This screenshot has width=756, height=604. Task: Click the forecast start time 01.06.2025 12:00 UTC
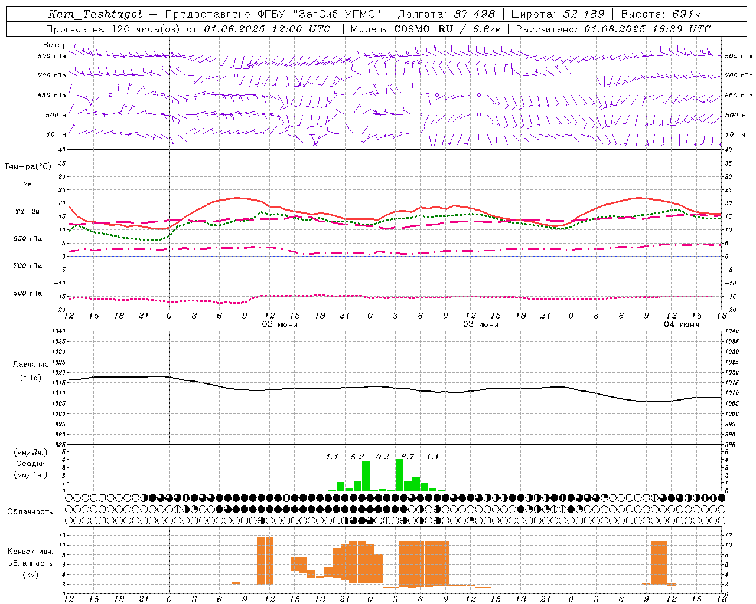pos(267,29)
